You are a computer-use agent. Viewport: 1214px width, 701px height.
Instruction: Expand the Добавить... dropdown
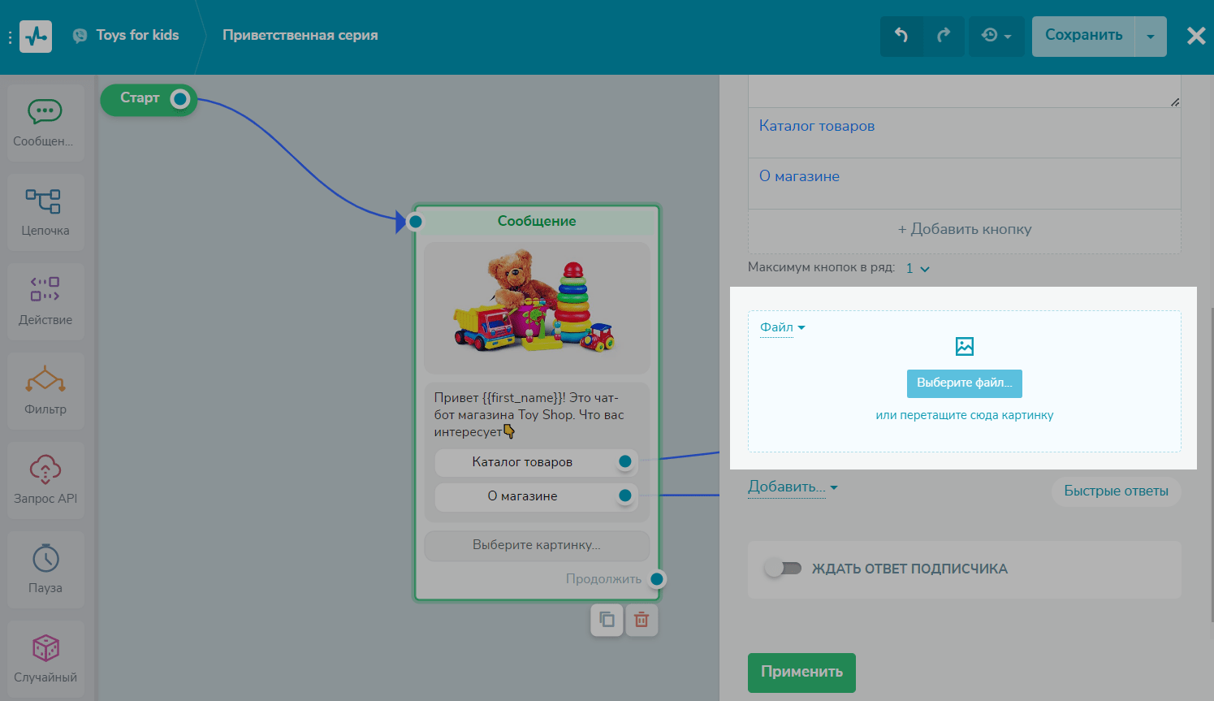coord(792,487)
